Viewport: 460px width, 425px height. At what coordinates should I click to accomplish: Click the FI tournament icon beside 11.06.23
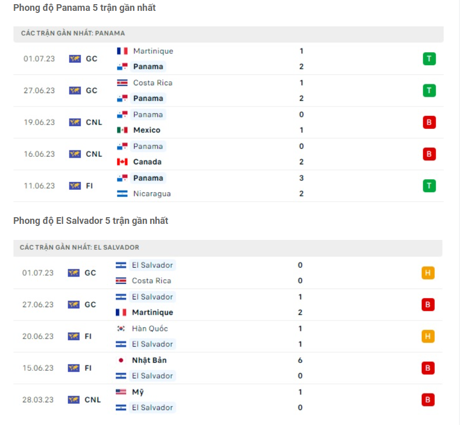pos(75,186)
